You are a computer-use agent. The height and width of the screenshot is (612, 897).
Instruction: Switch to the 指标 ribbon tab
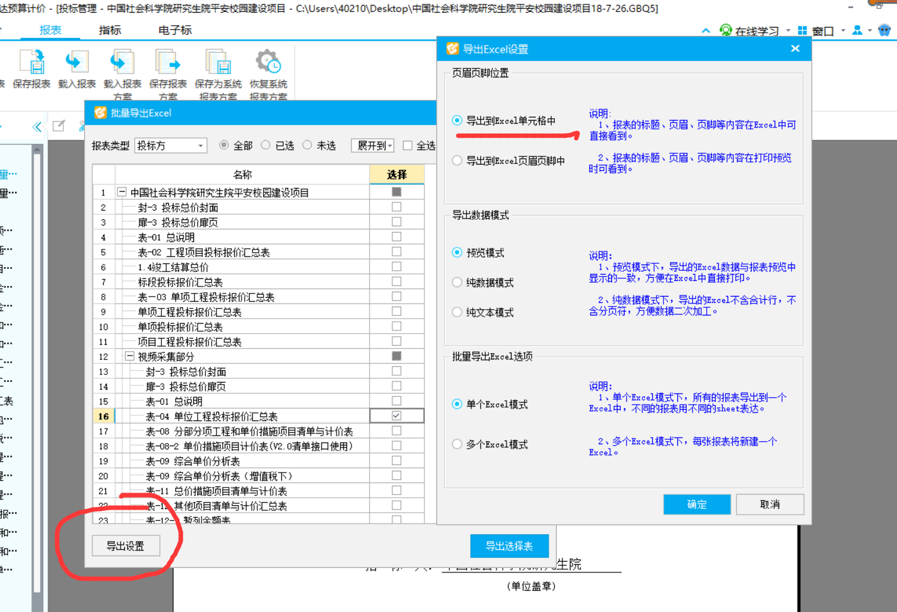tap(110, 30)
